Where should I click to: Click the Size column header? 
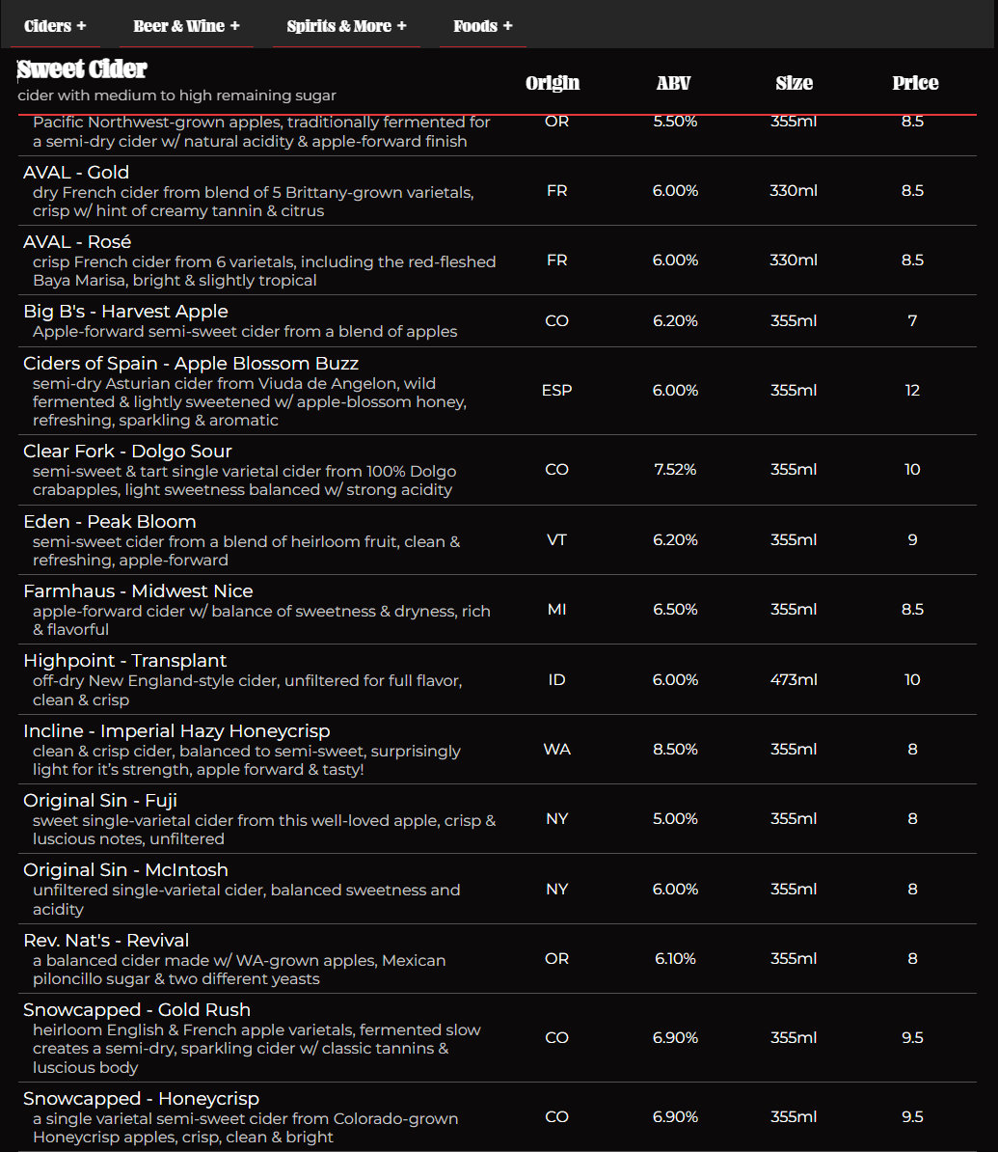[x=794, y=83]
